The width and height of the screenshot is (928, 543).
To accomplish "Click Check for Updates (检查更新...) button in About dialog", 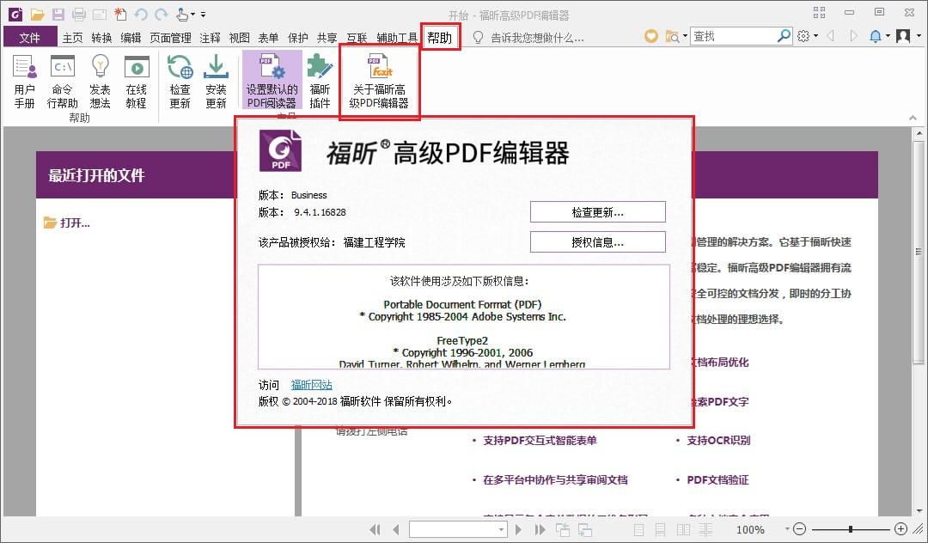I will coord(598,212).
